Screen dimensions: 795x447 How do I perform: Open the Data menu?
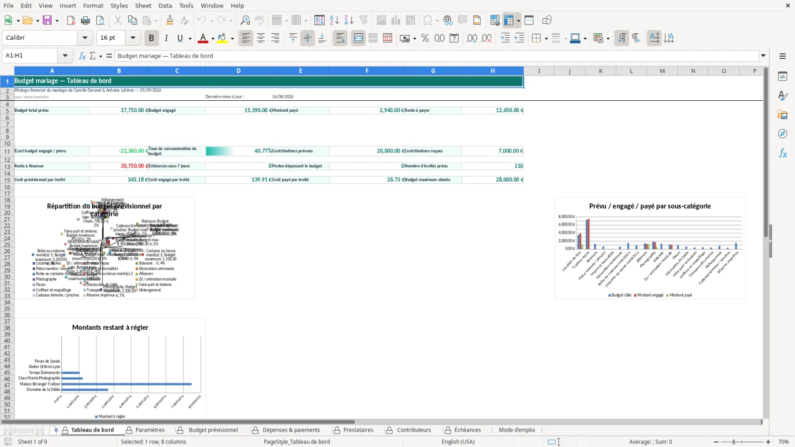pos(165,5)
